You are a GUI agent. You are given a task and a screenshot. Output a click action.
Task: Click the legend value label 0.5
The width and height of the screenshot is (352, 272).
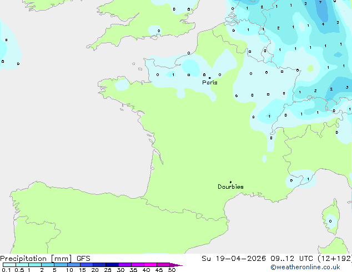19,270
